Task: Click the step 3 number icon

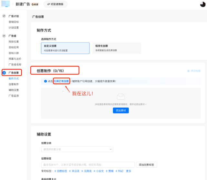Action: pos(4,73)
